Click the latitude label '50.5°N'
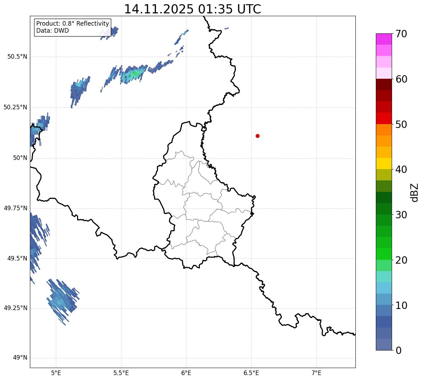Screen dimensions: 423x380 click(17, 57)
